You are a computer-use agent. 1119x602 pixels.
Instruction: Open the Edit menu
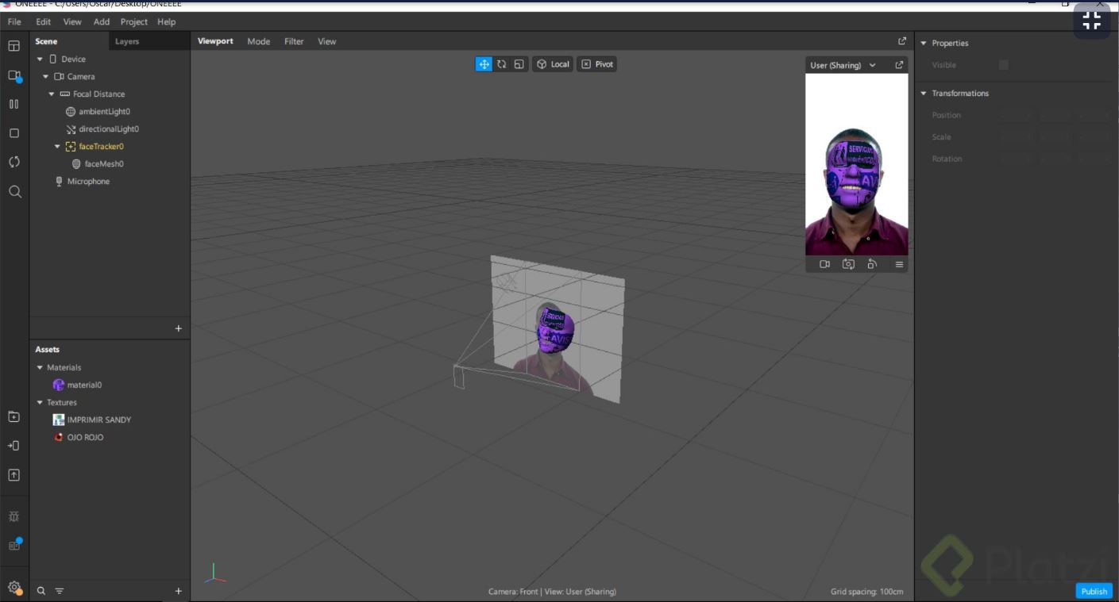coord(43,22)
